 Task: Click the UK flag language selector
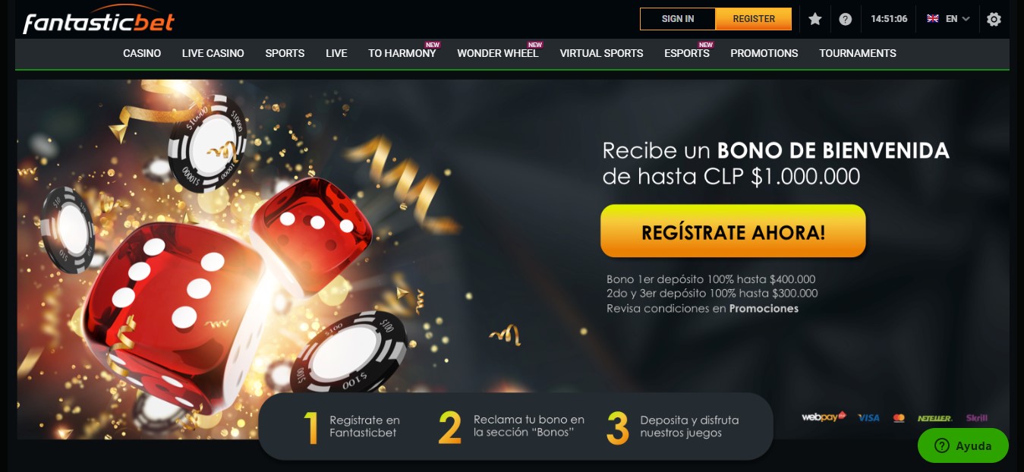[x=933, y=19]
